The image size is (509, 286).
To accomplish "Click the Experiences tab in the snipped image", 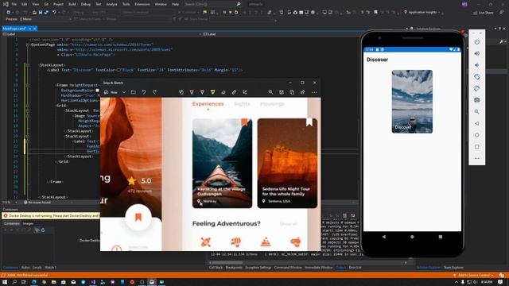I will click(208, 104).
